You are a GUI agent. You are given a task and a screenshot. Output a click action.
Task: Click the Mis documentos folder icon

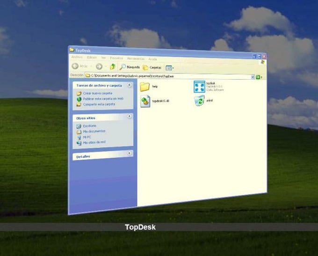(79, 132)
